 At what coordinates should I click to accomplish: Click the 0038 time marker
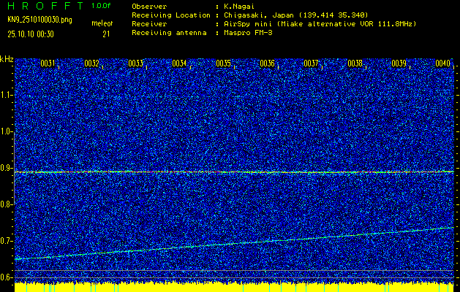(x=355, y=64)
